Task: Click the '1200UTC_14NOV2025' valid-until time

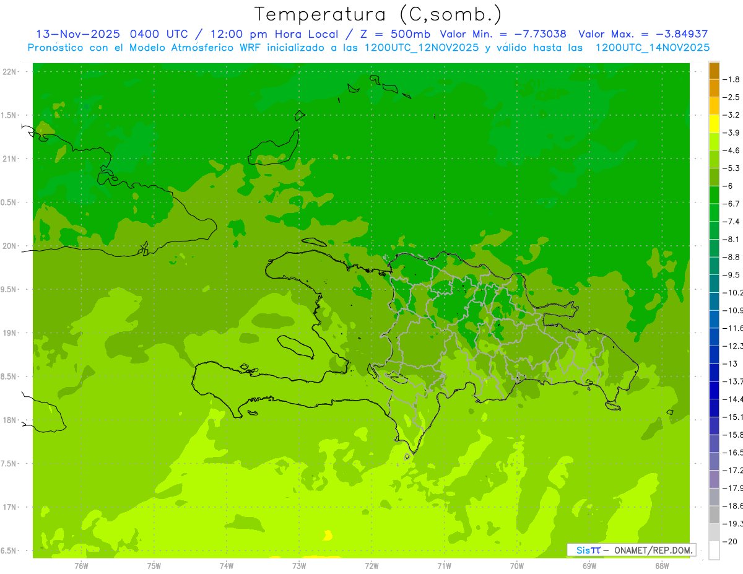Action: click(652, 48)
